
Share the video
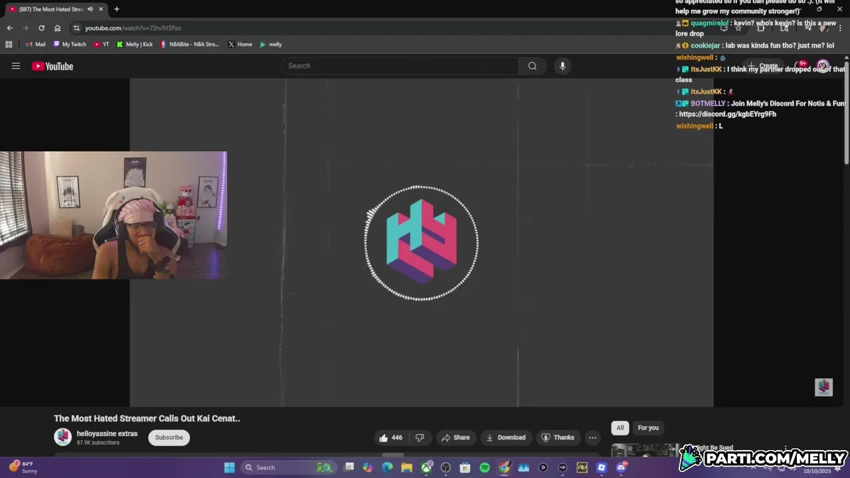click(455, 438)
